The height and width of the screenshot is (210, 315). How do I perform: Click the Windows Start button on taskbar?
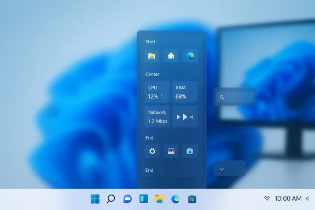[x=95, y=199]
